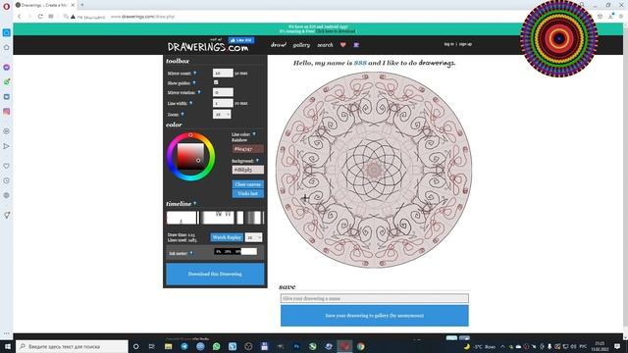Reload the page with the refresh icon

(40, 17)
